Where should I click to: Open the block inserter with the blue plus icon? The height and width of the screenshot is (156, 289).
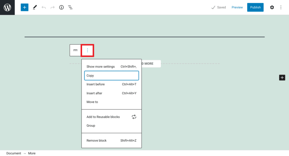pyautogui.click(x=24, y=7)
